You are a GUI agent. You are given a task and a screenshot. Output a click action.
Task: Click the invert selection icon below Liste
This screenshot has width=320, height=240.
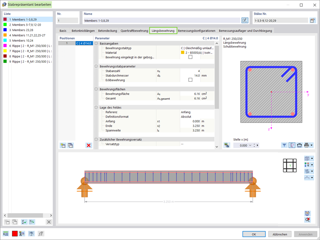[32, 222]
